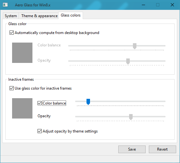Click the Glass color Opacity slider thumb
The width and height of the screenshot is (180, 163).
tap(128, 61)
